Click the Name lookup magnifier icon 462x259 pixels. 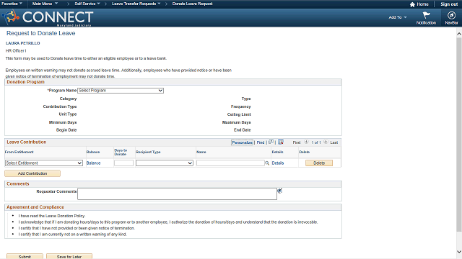pyautogui.click(x=267, y=163)
